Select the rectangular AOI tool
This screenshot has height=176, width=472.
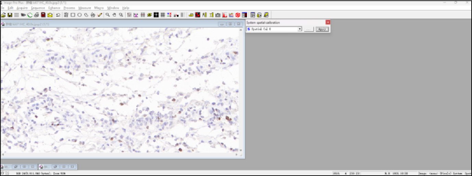[x=73, y=15]
